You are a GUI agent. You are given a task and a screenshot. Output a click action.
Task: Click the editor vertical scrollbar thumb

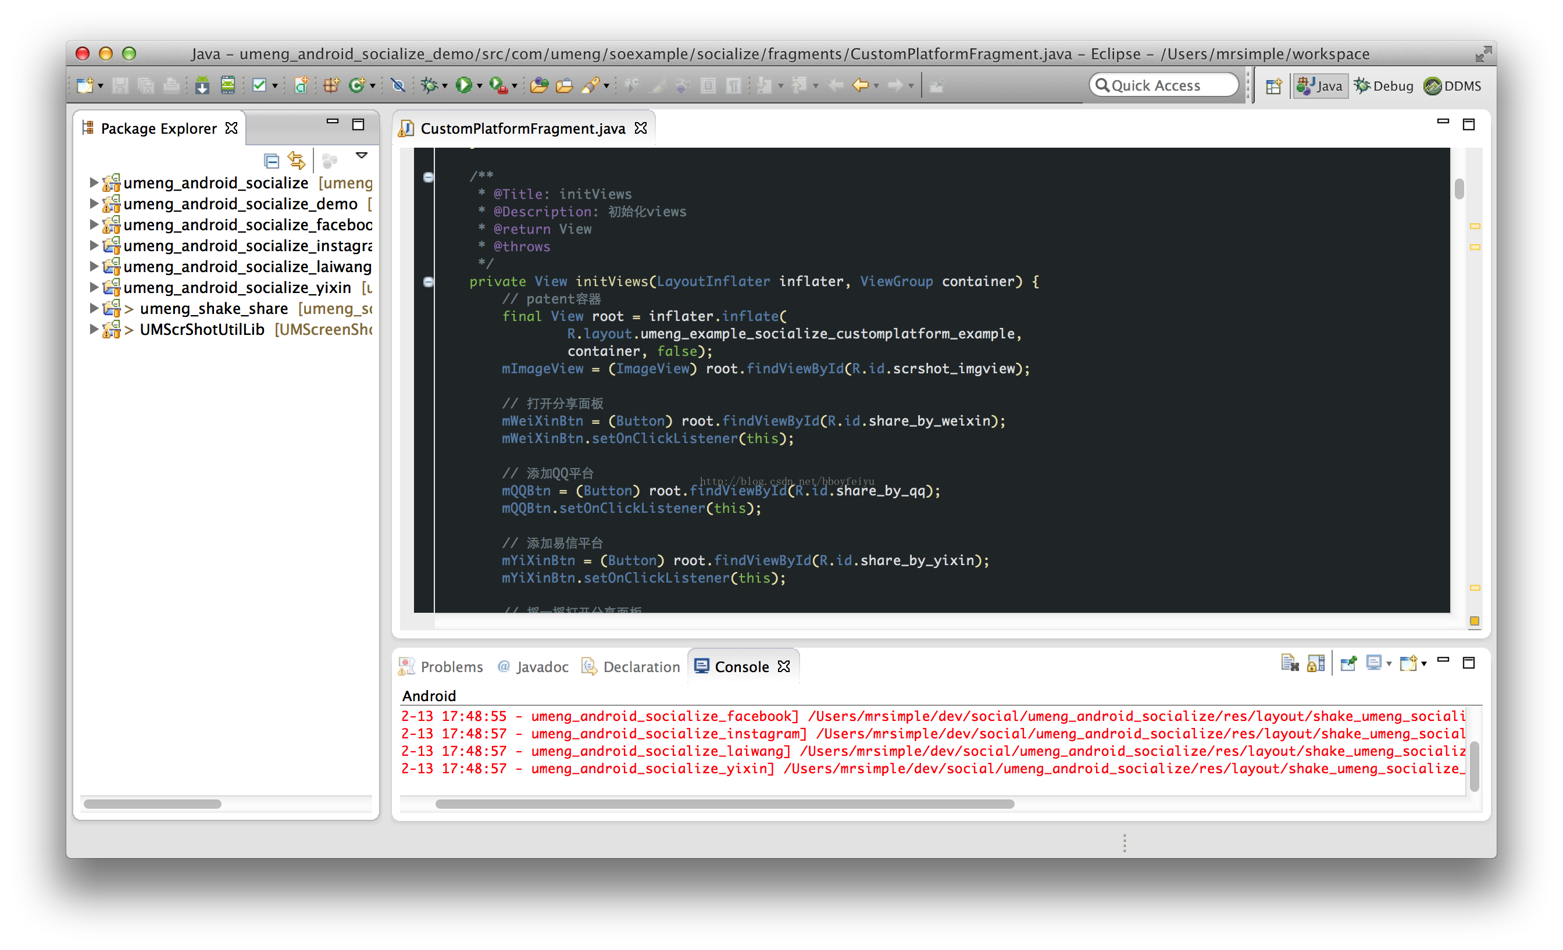1459,189
